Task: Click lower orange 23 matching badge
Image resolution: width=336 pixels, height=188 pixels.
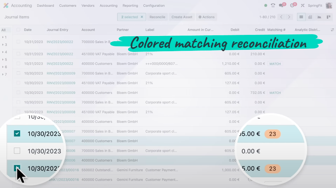Action: [272, 169]
